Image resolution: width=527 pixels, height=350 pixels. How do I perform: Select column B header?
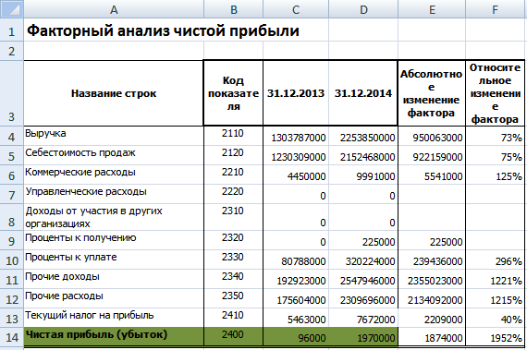(x=233, y=9)
